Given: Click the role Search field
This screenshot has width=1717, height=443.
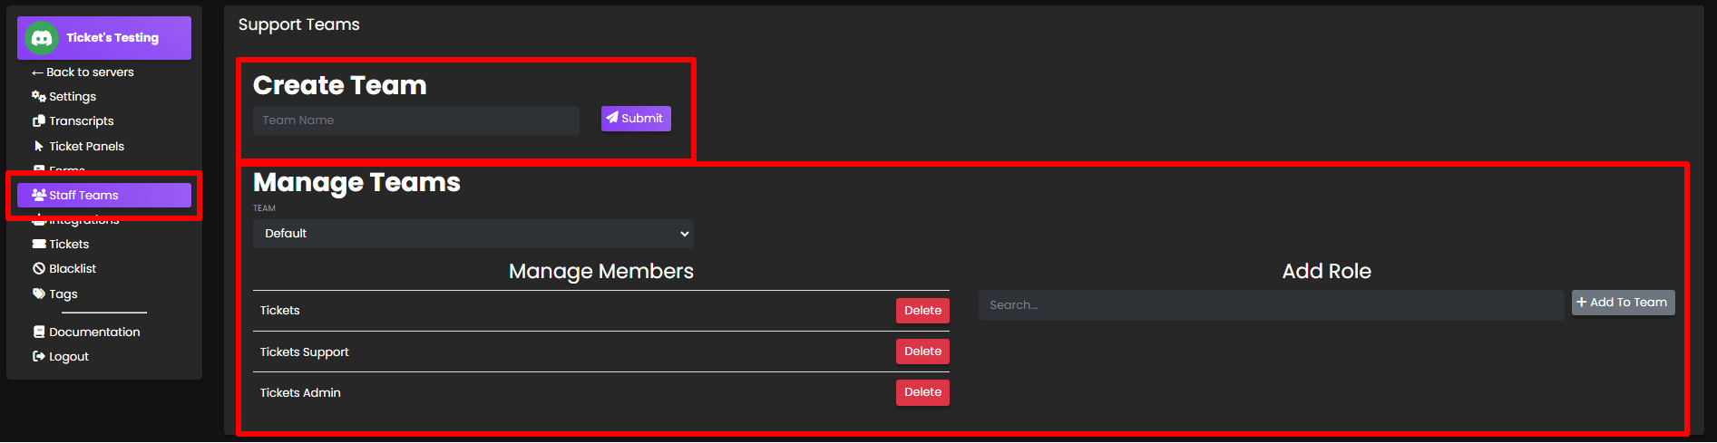Looking at the screenshot, I should 1270,305.
